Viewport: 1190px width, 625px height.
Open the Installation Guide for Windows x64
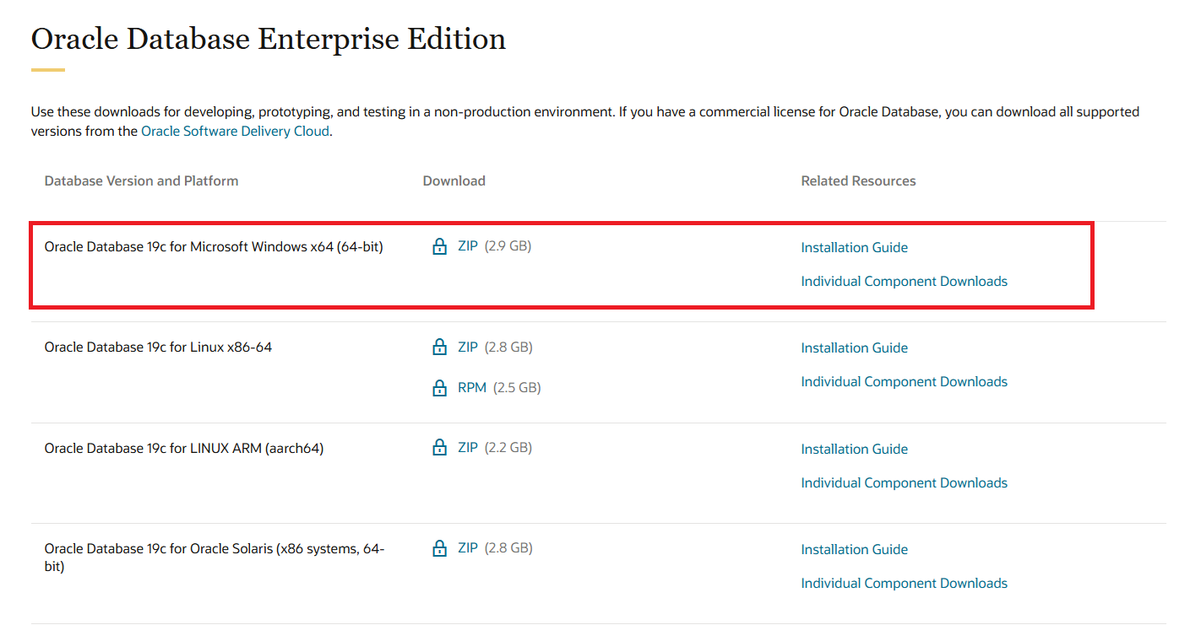pyautogui.click(x=855, y=247)
